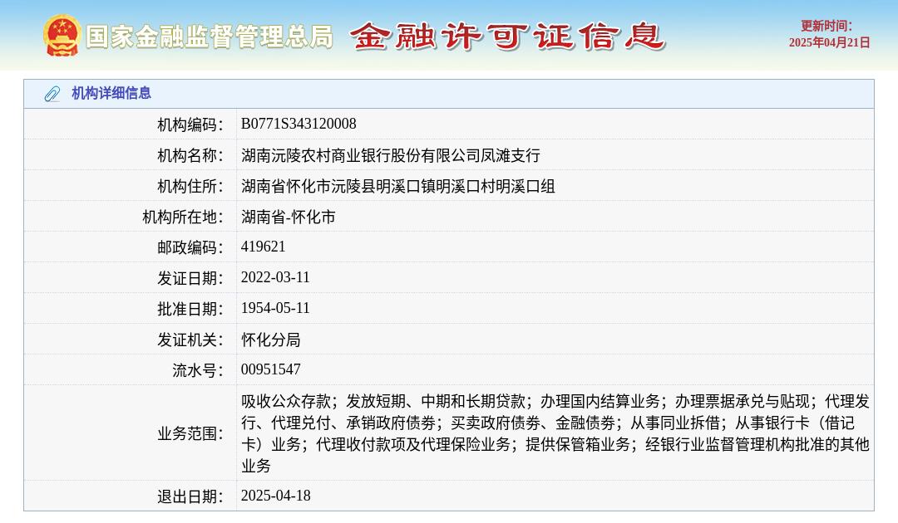Click the 金融许可证信息 red banner title

point(507,37)
